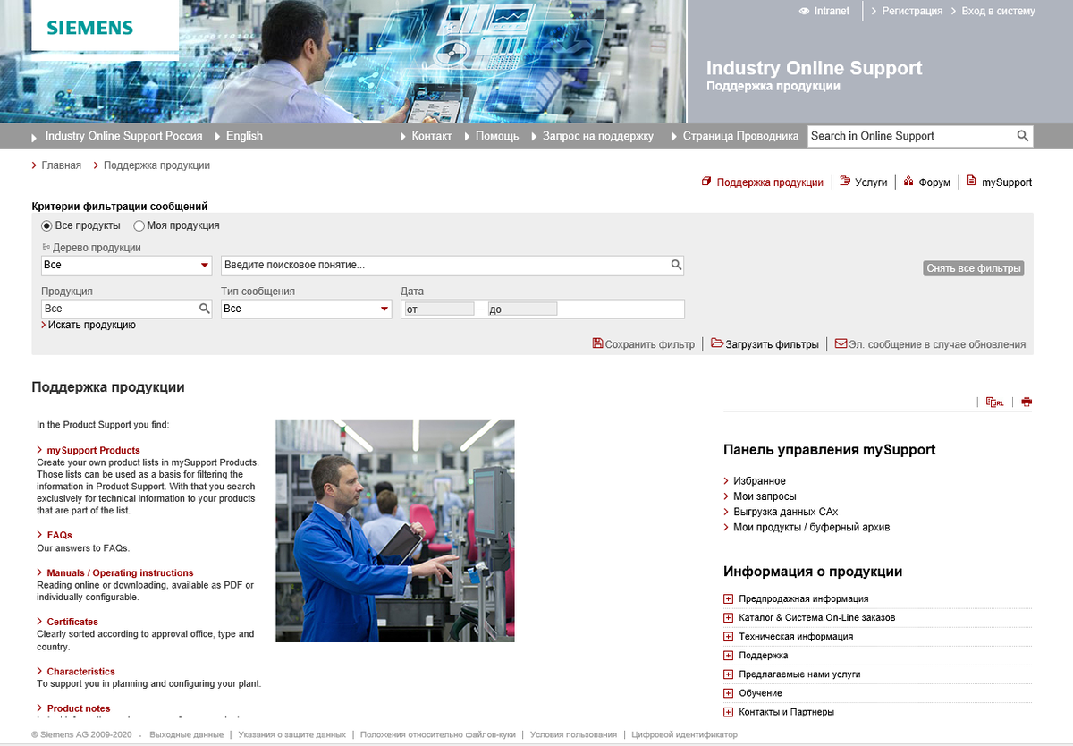Open Положения относительно файлов-куки link

pos(438,734)
